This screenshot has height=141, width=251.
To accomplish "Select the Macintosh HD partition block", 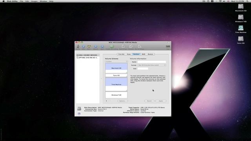I will point(116,68).
